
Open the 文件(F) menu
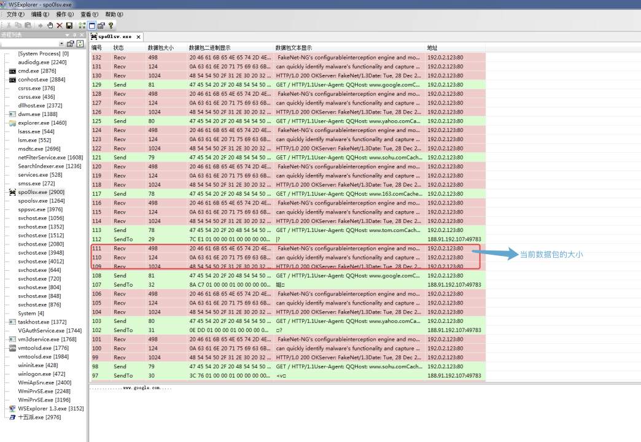(x=15, y=14)
